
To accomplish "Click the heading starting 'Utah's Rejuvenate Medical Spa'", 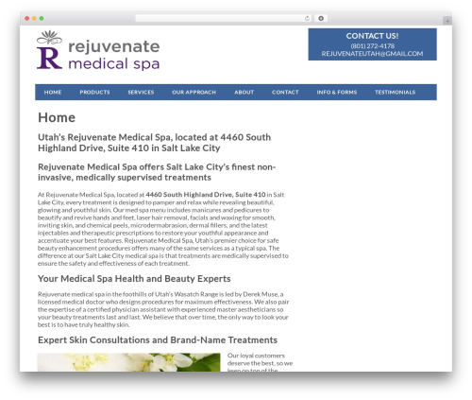I will click(x=154, y=143).
